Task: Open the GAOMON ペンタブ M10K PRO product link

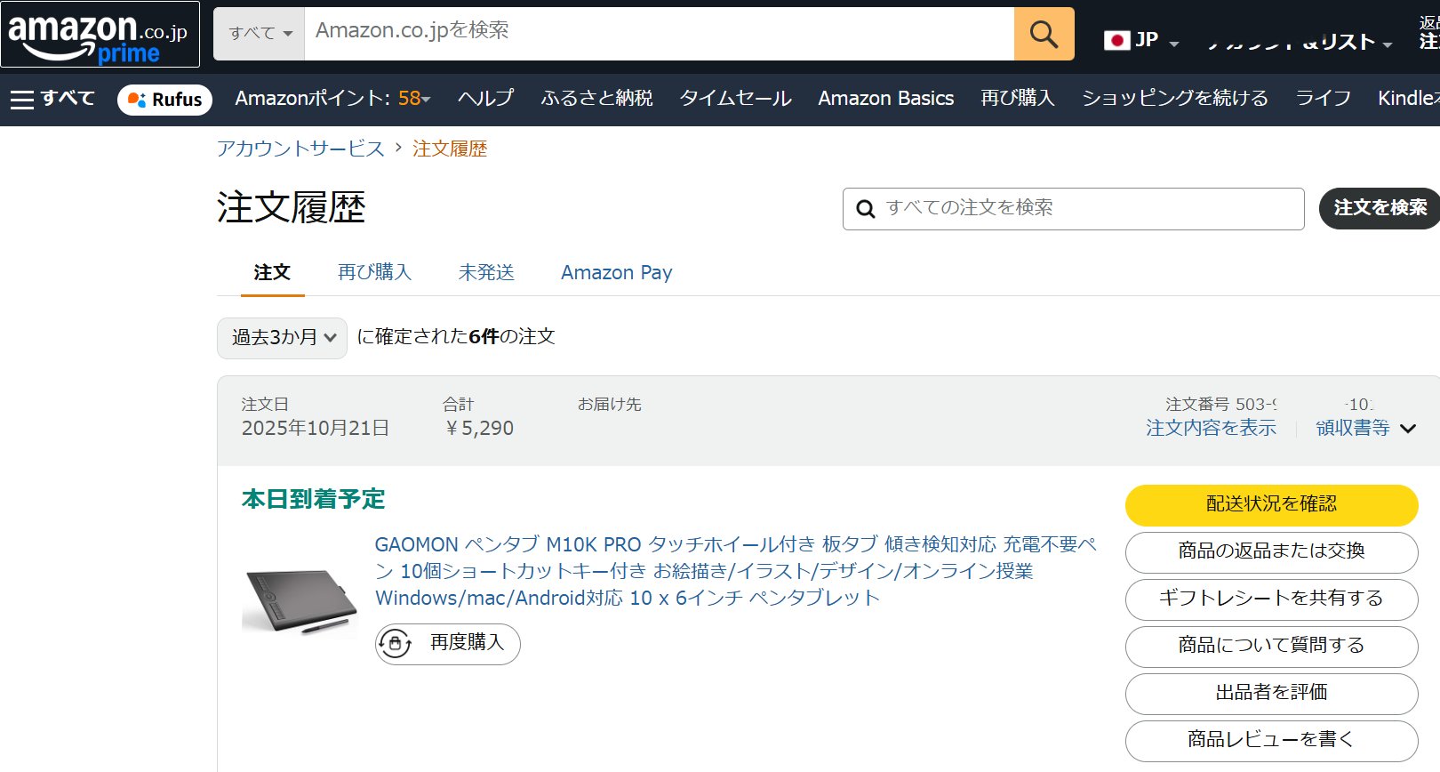Action: tap(735, 571)
